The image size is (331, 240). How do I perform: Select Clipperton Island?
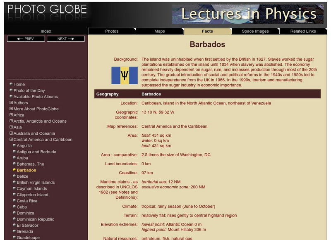pos(33,195)
